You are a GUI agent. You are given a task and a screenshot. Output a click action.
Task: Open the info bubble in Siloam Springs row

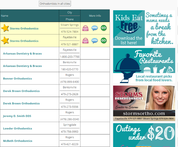pos(95,28)
